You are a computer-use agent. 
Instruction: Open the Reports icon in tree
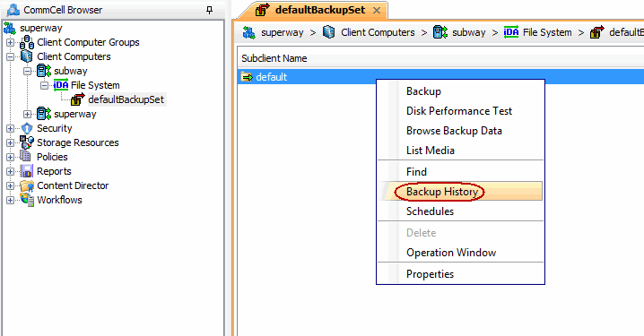[x=27, y=171]
